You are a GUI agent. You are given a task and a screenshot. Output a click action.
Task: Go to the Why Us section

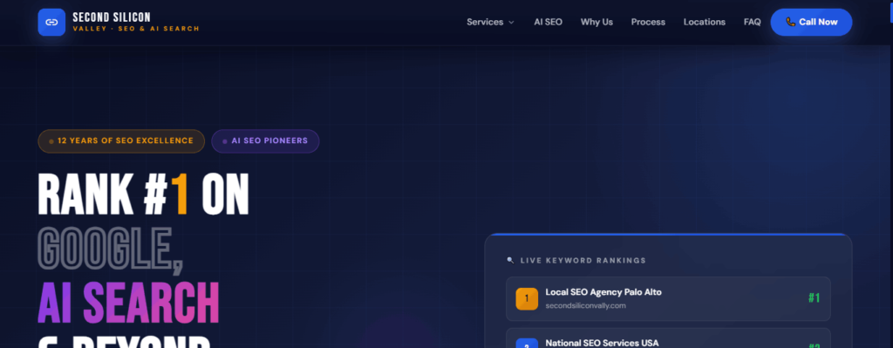point(596,22)
